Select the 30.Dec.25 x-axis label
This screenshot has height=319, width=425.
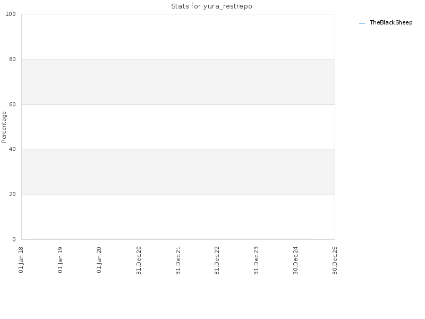[335, 260]
